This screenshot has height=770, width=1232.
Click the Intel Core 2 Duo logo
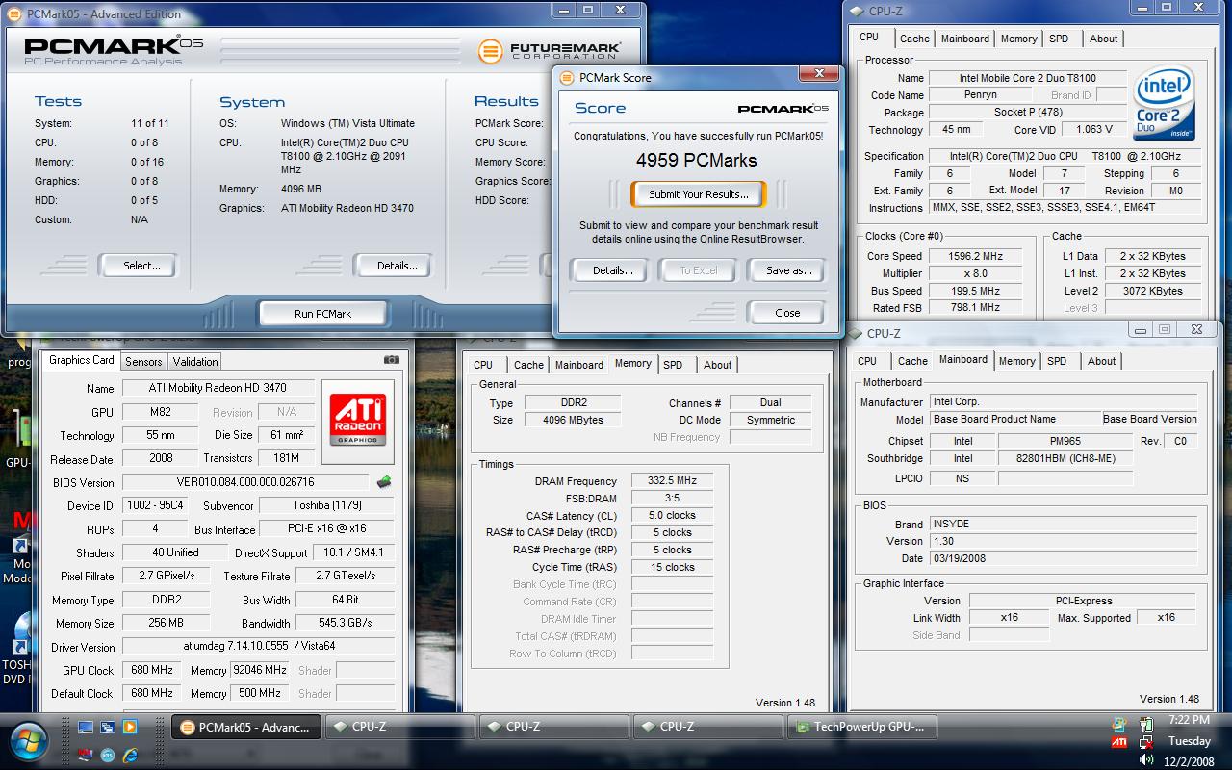tap(1165, 104)
